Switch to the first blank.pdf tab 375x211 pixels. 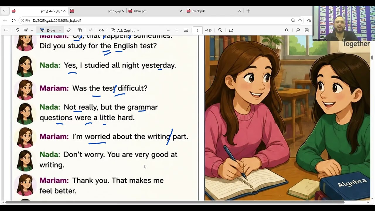click(155, 11)
